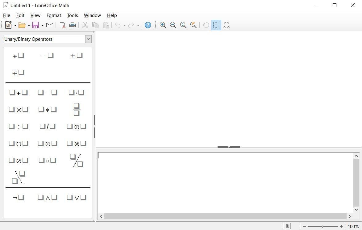Viewport: 362px width, 230px height.
Task: Open the Unary/Binary Operators category dropdown
Action: (x=88, y=39)
